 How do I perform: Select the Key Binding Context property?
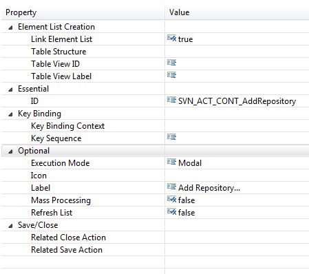click(x=67, y=126)
